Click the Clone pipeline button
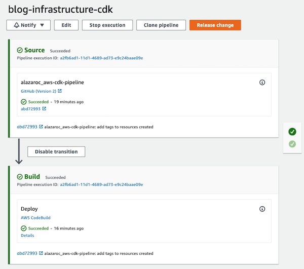This screenshot has width=304, height=269. click(161, 25)
